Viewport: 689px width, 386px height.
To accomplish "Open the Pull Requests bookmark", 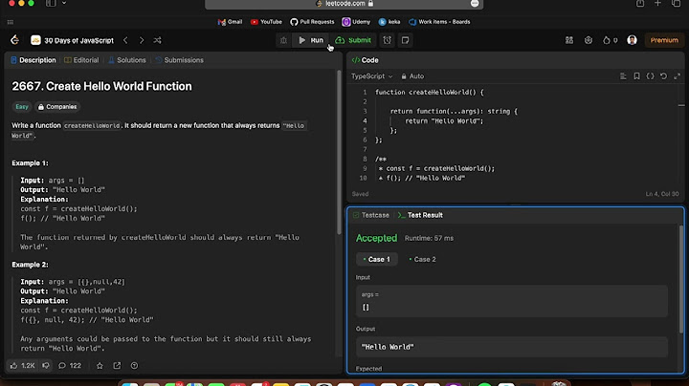I will [x=312, y=22].
